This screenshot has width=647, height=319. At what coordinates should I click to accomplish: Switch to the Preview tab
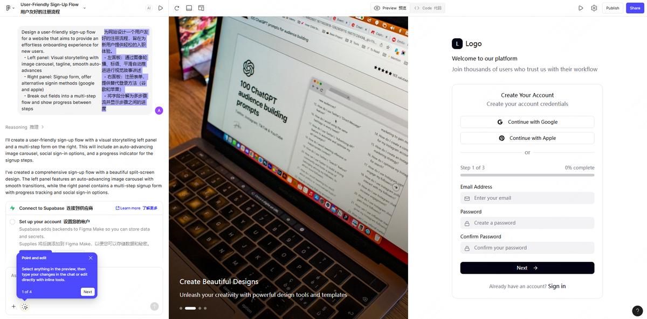(x=390, y=8)
